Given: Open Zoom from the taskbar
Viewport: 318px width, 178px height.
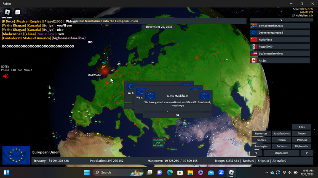Looking at the screenshot, I should click(221, 173).
